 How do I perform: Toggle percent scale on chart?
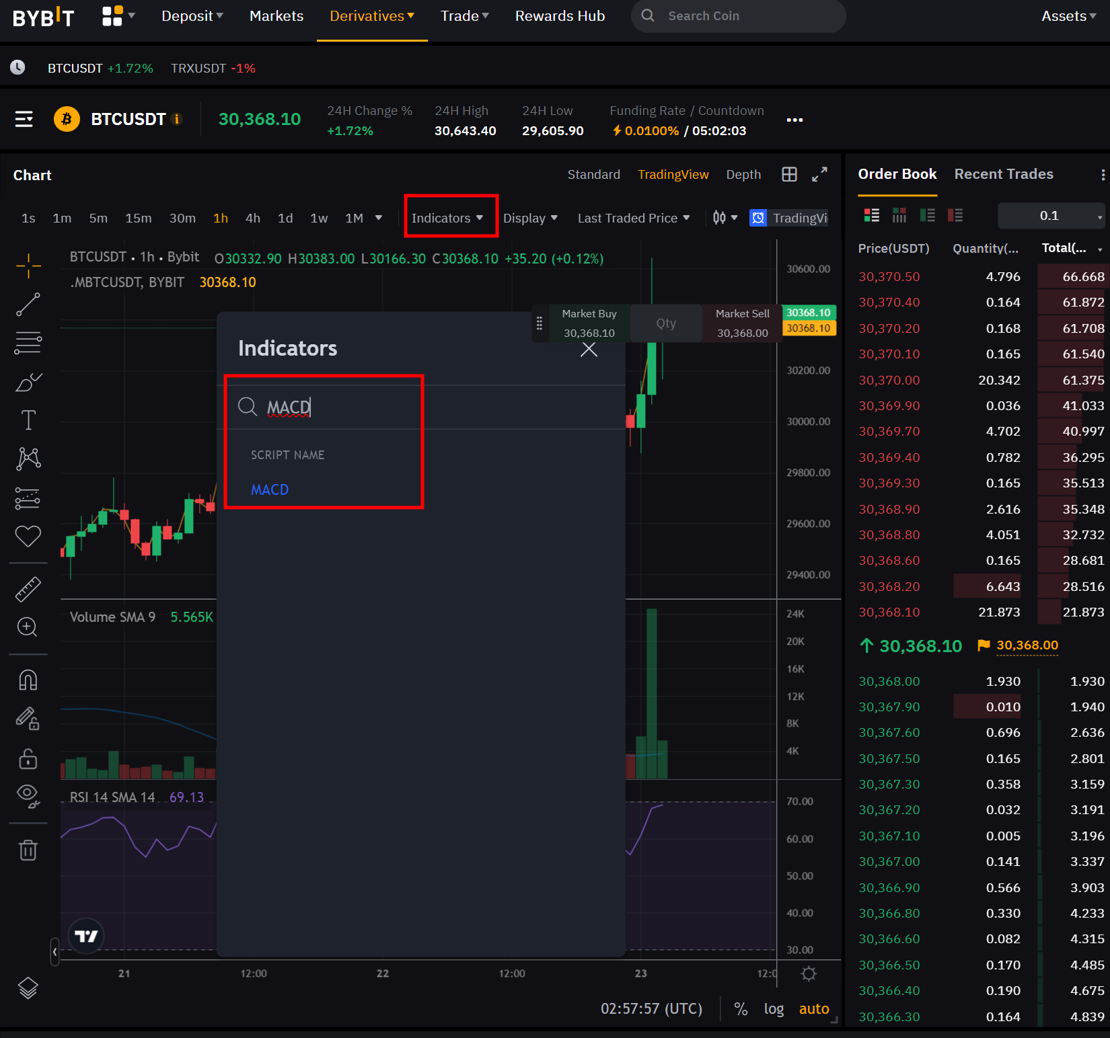click(x=741, y=1008)
